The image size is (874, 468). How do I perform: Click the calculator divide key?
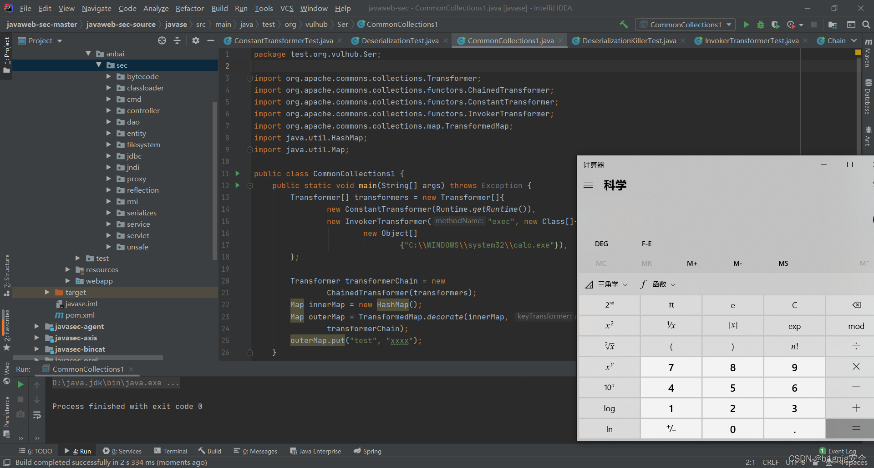(x=856, y=346)
